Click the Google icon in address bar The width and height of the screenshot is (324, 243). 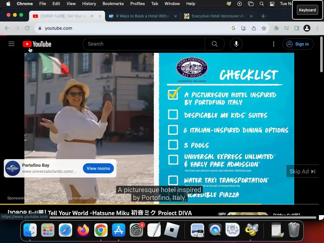[x=234, y=28]
